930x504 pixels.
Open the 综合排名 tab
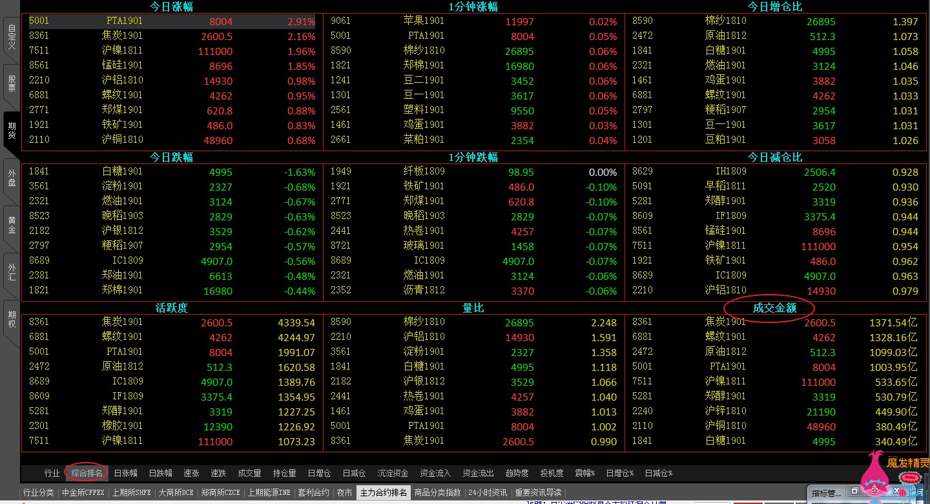pos(87,474)
